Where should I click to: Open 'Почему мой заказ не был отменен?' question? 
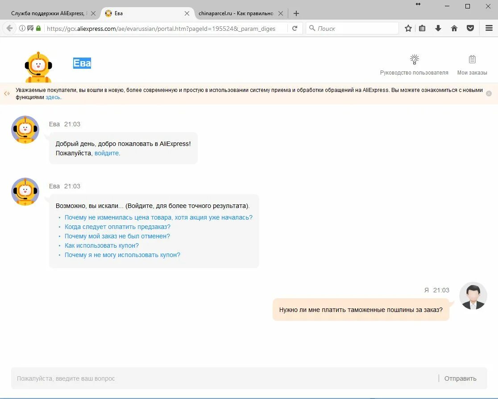pyautogui.click(x=117, y=237)
